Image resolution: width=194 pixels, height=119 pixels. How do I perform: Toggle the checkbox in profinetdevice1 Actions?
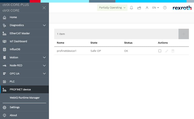pos(160,51)
